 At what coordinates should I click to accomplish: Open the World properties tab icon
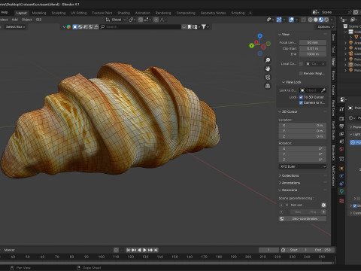341,149
